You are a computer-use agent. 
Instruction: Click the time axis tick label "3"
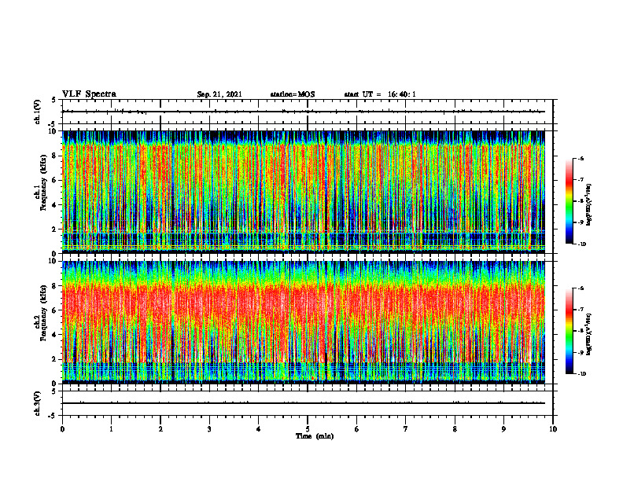point(209,429)
